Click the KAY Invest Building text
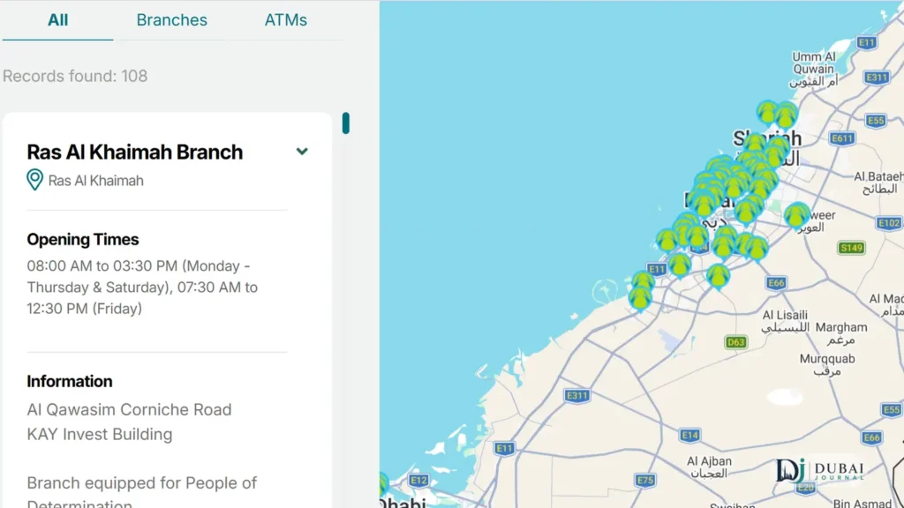 tap(100, 434)
